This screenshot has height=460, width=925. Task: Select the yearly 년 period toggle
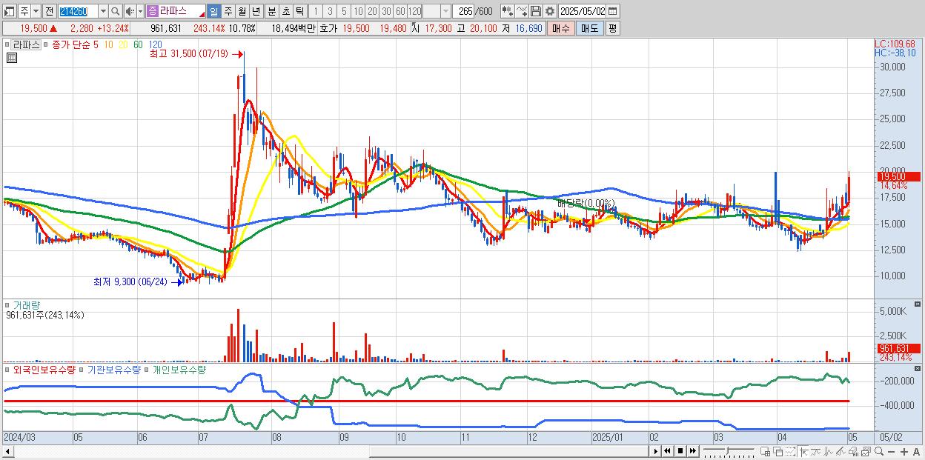coord(256,11)
